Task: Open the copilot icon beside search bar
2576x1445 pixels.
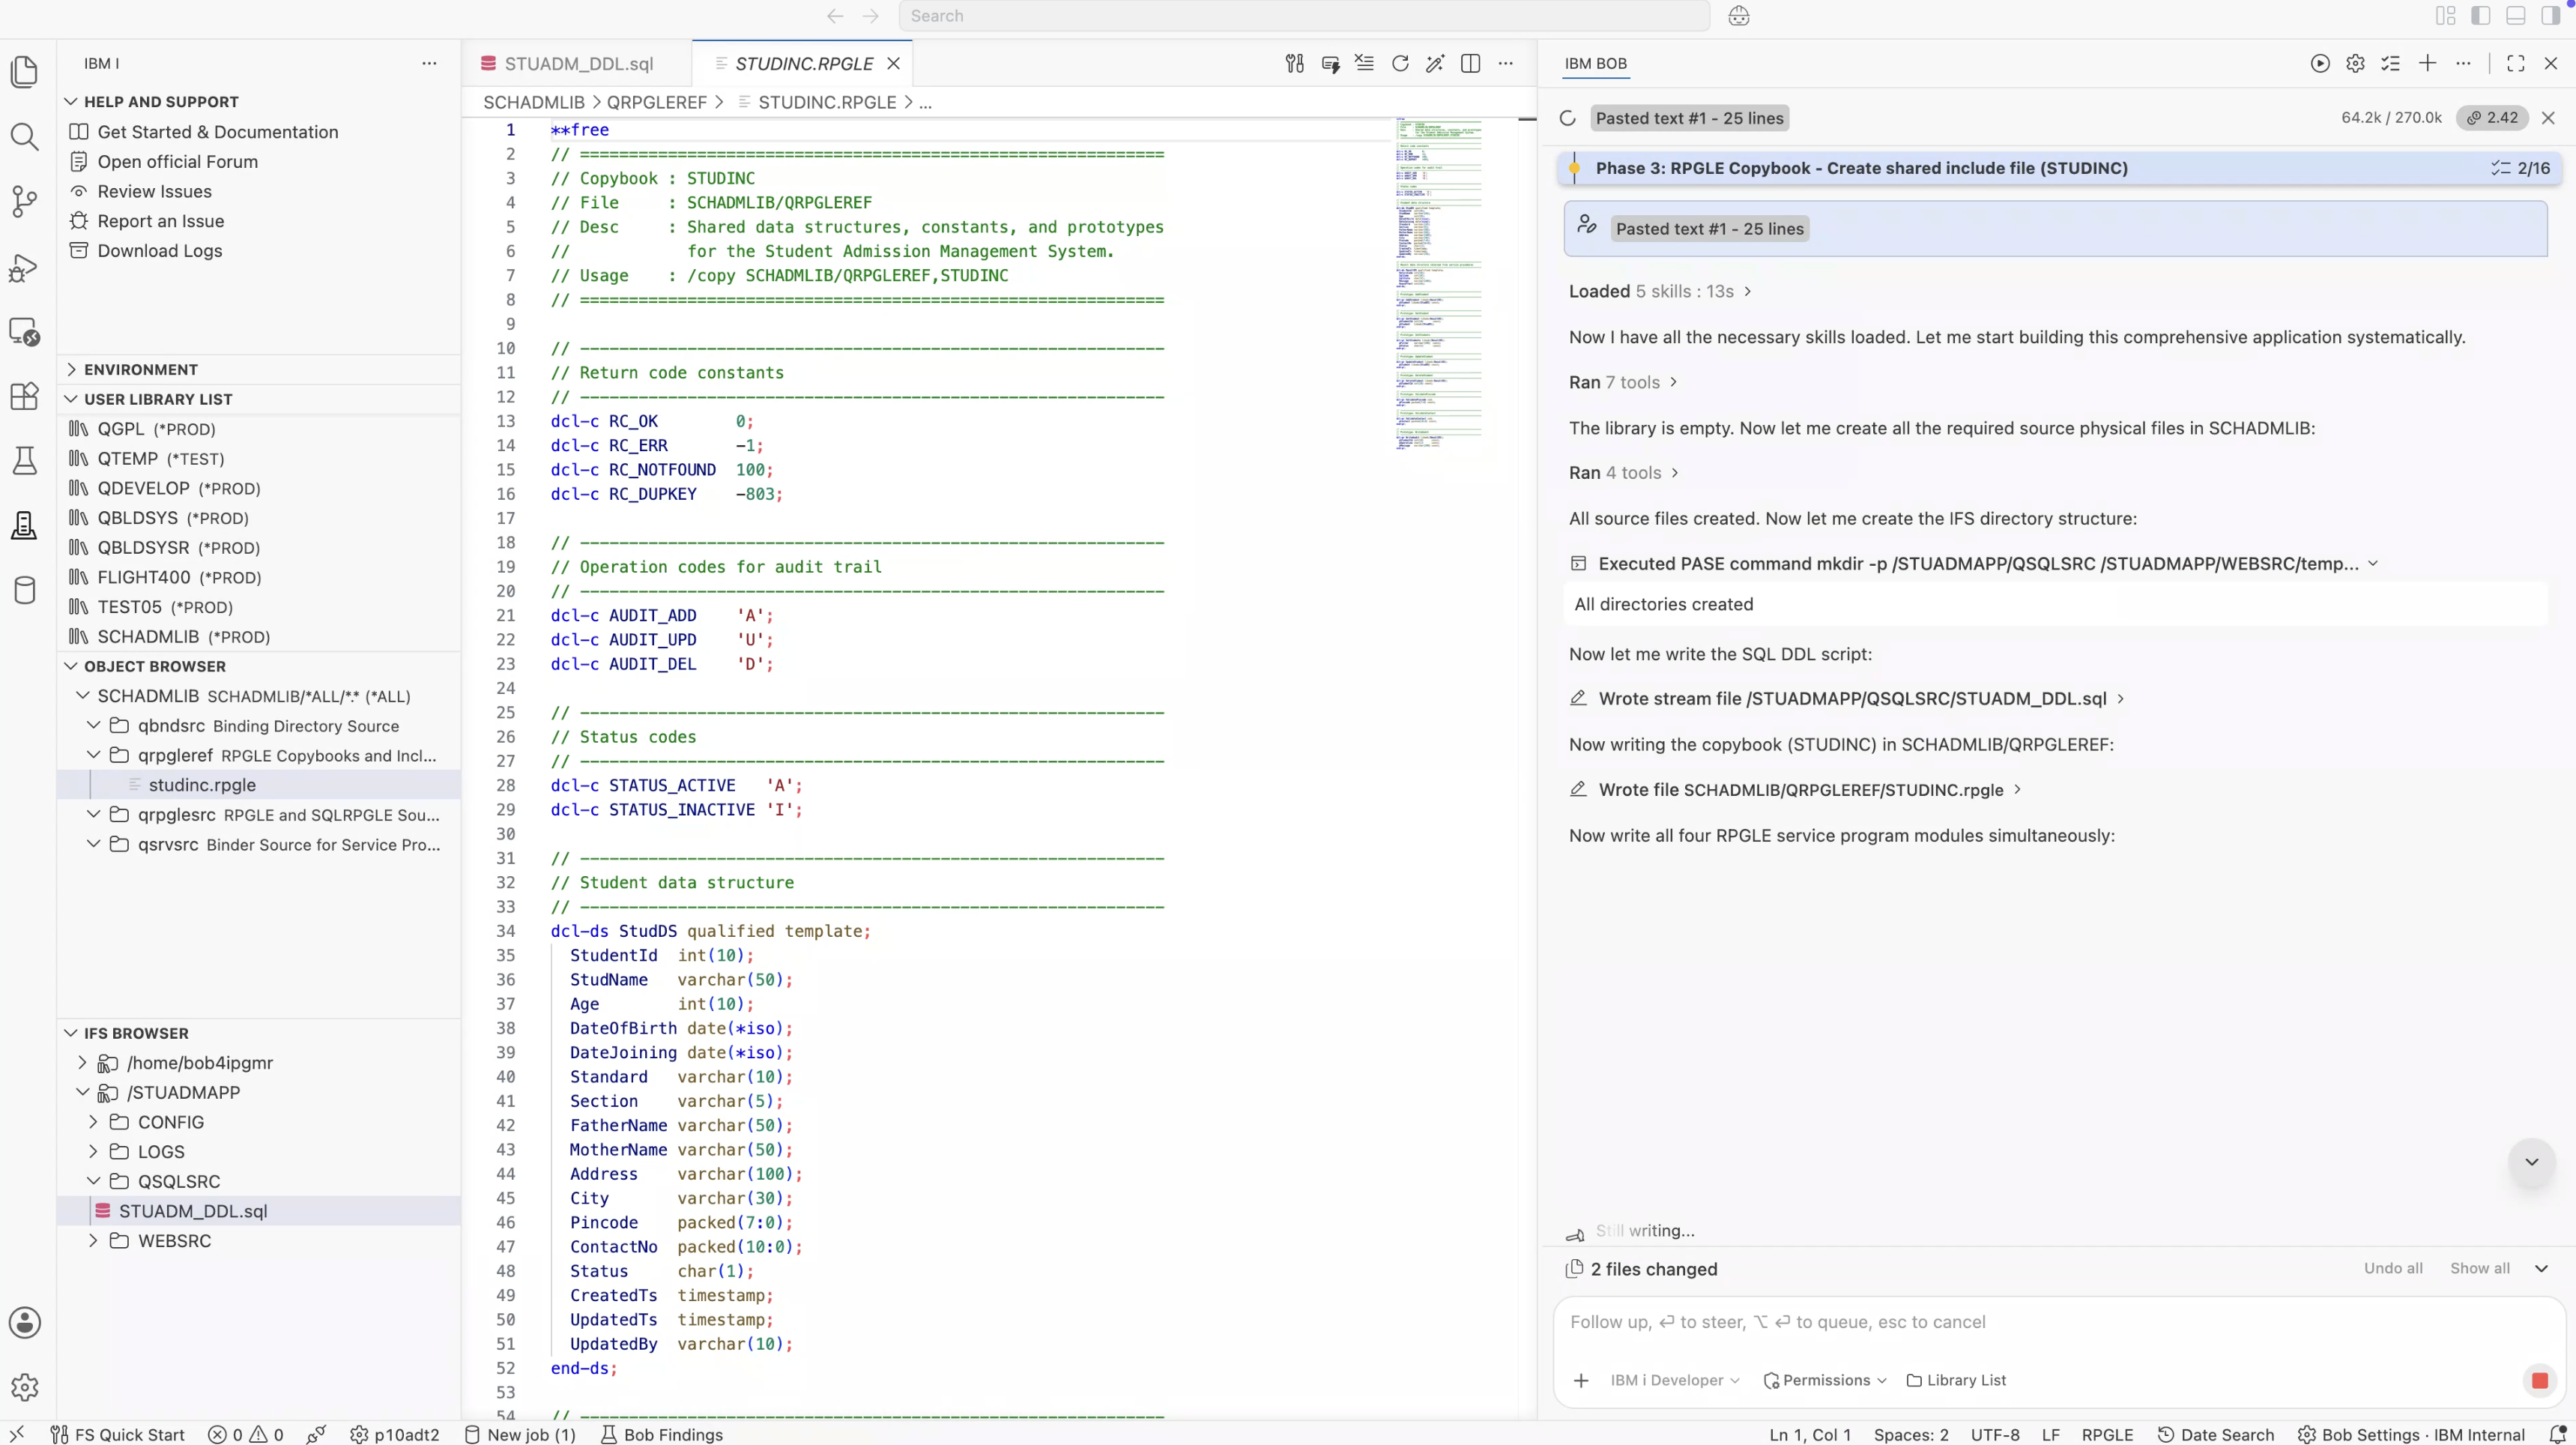Action: [x=1739, y=16]
